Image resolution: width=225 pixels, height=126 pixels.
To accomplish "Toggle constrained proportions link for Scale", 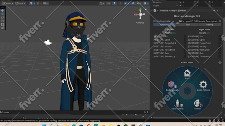I will [177, 6].
